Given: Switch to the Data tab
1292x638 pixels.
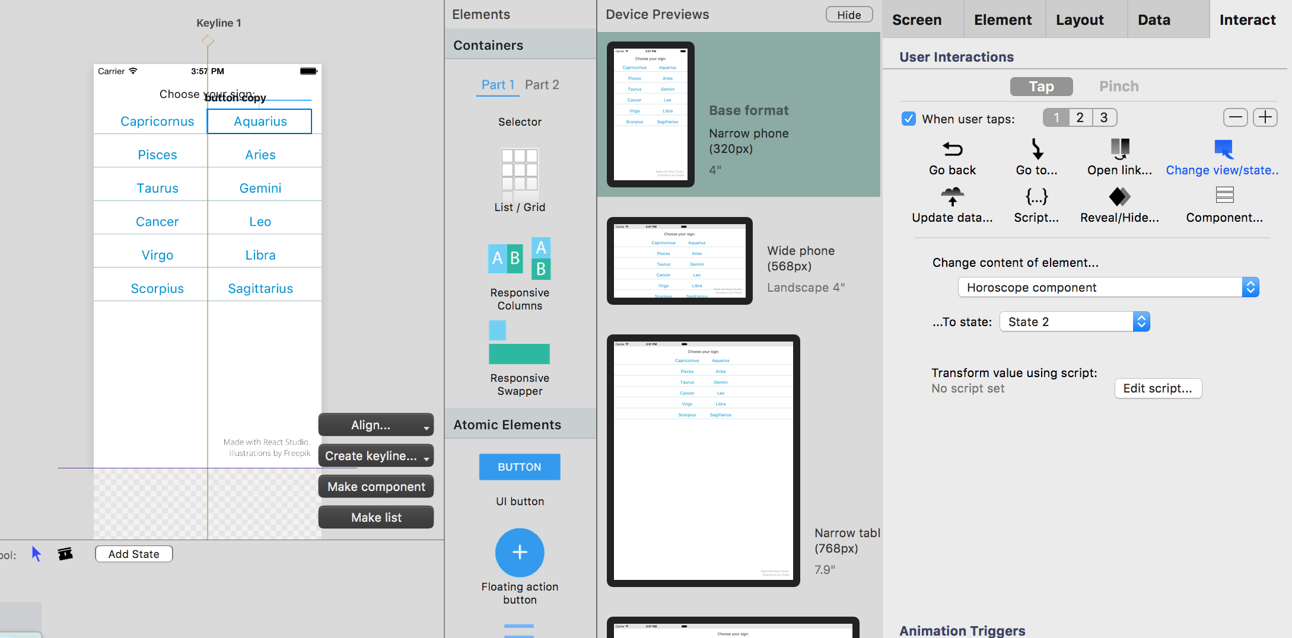Looking at the screenshot, I should coord(1154,20).
